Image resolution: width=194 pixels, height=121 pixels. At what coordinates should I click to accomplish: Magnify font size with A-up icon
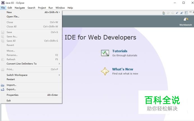pyautogui.click(x=182, y=13)
